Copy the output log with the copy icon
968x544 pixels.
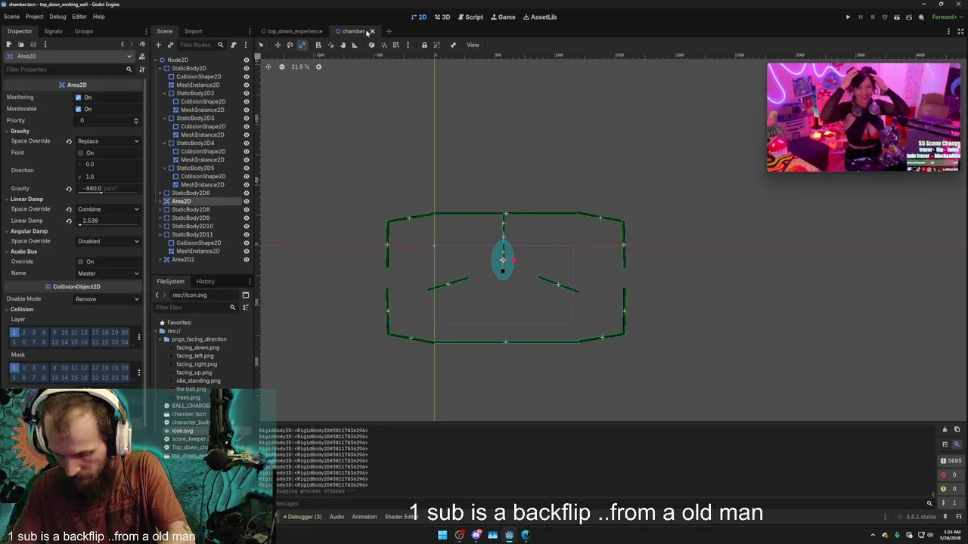coord(957,429)
